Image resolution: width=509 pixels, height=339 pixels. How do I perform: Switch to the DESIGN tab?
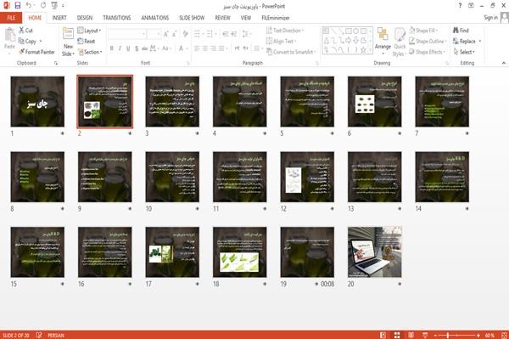(x=85, y=18)
